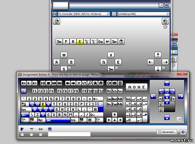195x144 pixels.
Task: Open the settings wrench in the title bar
Action: click(161, 5)
